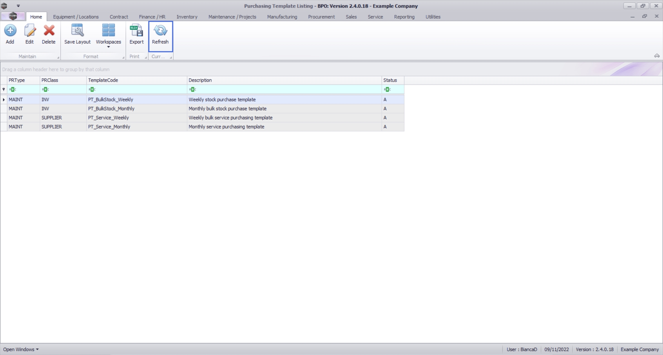The image size is (663, 355).
Task: Select the Procurement tab
Action: (321, 17)
